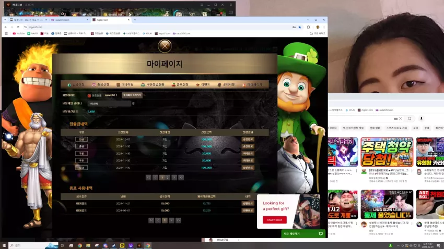The width and height of the screenshot is (444, 249).
Task: Open the saved password key icon
Action: point(294,27)
